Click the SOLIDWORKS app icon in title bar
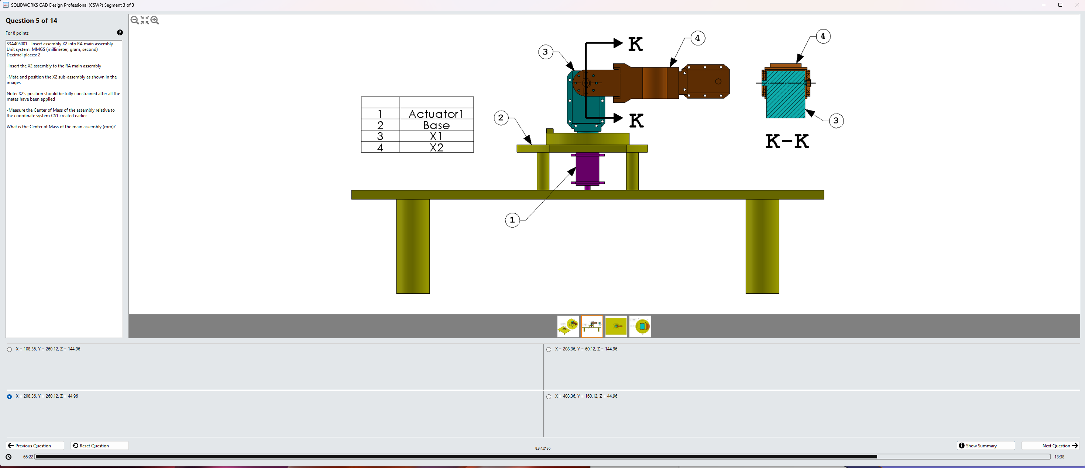Image resolution: width=1085 pixels, height=468 pixels. point(6,5)
